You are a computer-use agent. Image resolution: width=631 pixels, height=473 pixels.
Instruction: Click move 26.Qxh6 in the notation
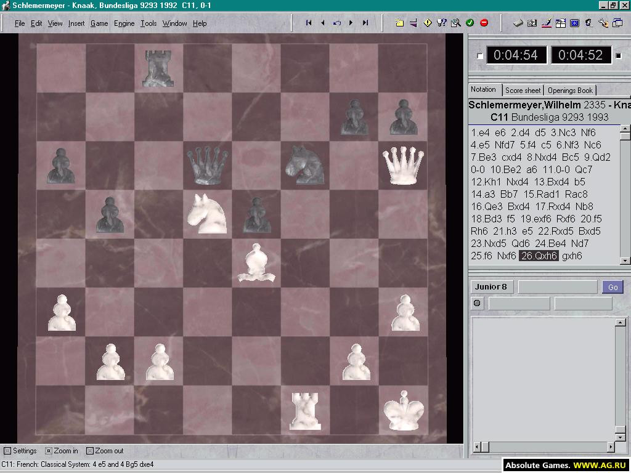[x=539, y=256]
